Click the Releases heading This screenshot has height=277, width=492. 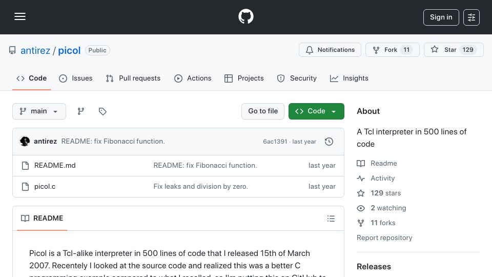[x=374, y=267]
